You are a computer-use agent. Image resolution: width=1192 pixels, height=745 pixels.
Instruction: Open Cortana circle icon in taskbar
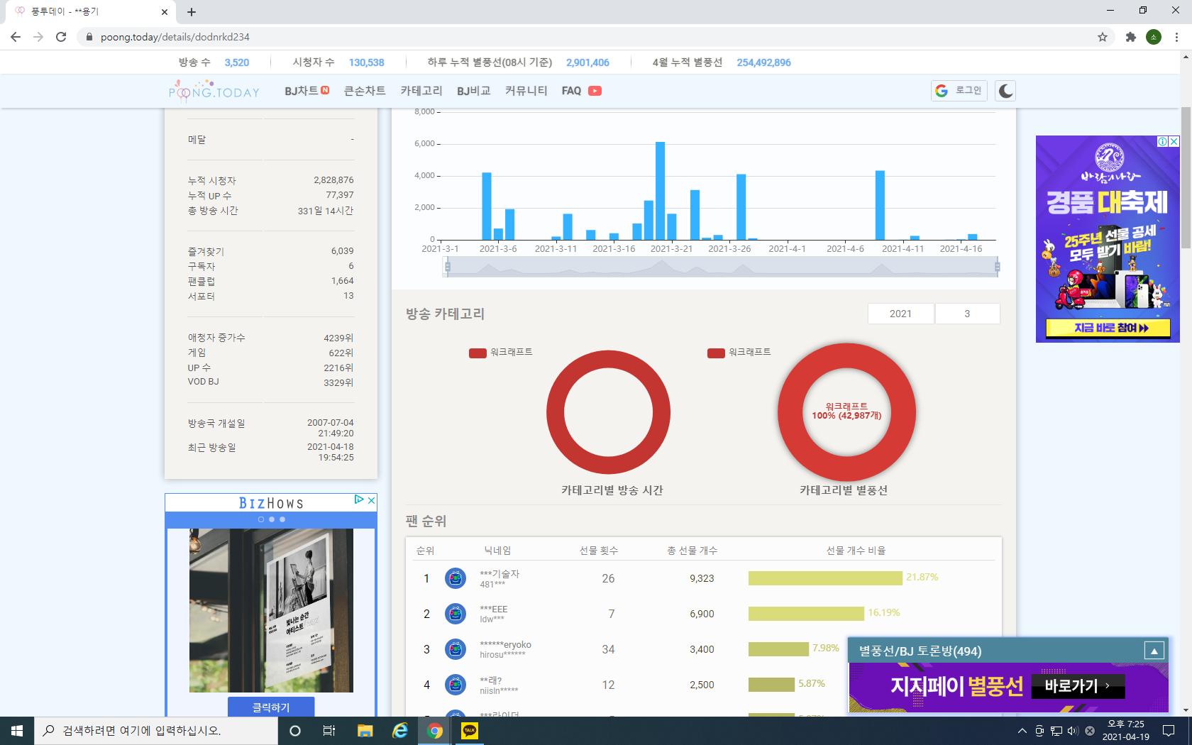[x=295, y=731]
